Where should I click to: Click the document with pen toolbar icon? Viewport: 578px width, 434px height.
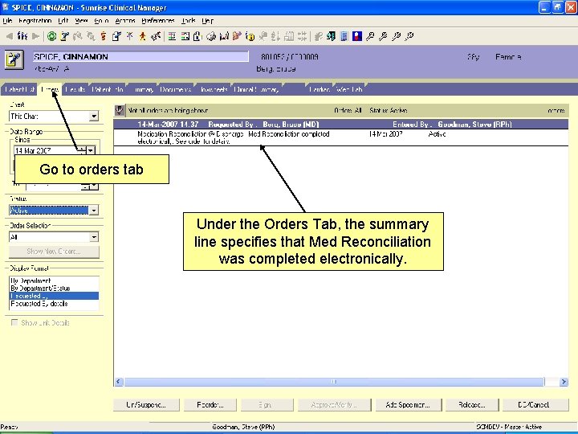point(116,36)
